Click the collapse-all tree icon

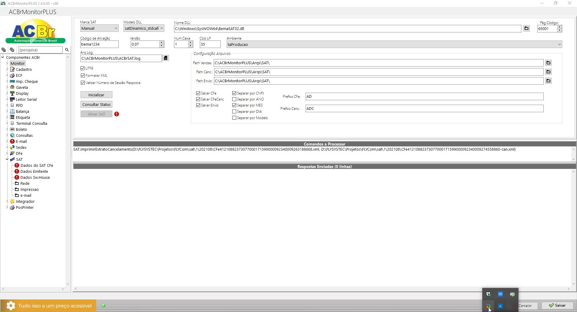(x=12, y=50)
